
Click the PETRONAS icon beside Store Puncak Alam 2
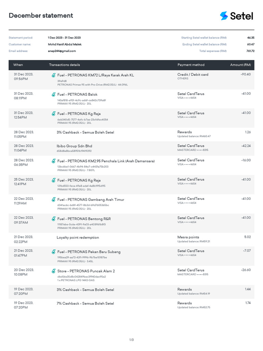pyautogui.click(x=54, y=271)
